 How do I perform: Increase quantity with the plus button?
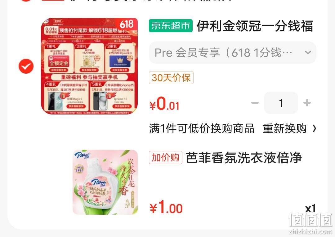(x=307, y=103)
